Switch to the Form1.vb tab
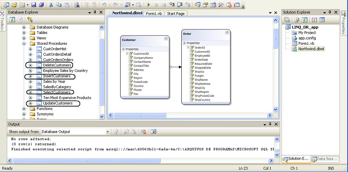The width and height of the screenshot is (348, 172). [153, 14]
